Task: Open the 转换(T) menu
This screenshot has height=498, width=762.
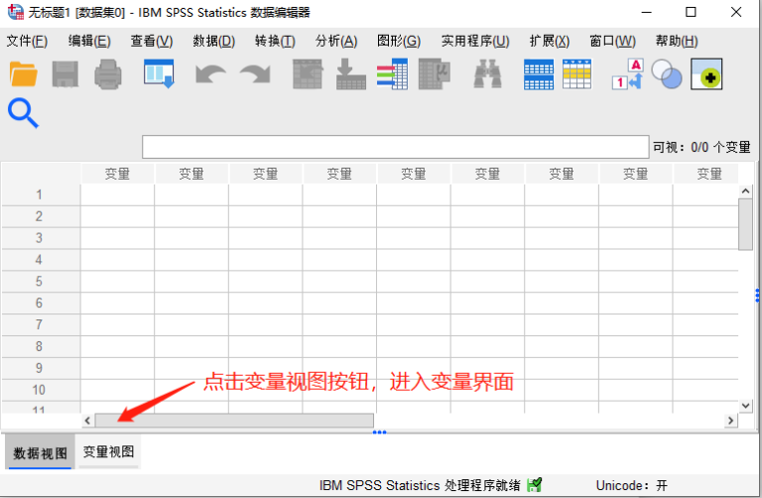Action: coord(275,42)
